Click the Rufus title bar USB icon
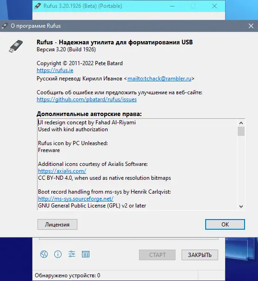Screen dimensions: 258x281 pyautogui.click(x=38, y=6)
